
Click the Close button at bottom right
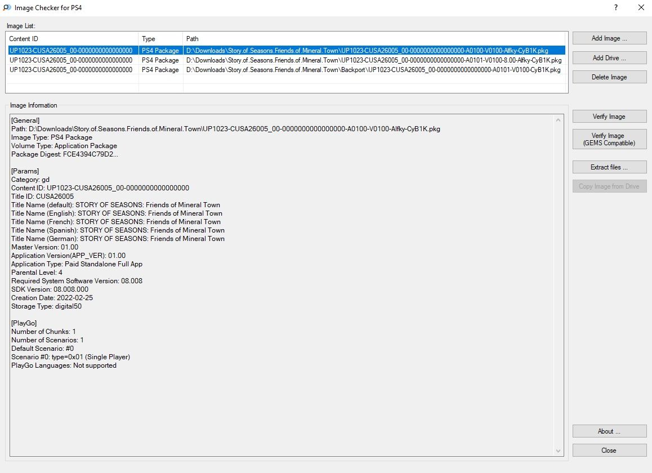(x=609, y=450)
